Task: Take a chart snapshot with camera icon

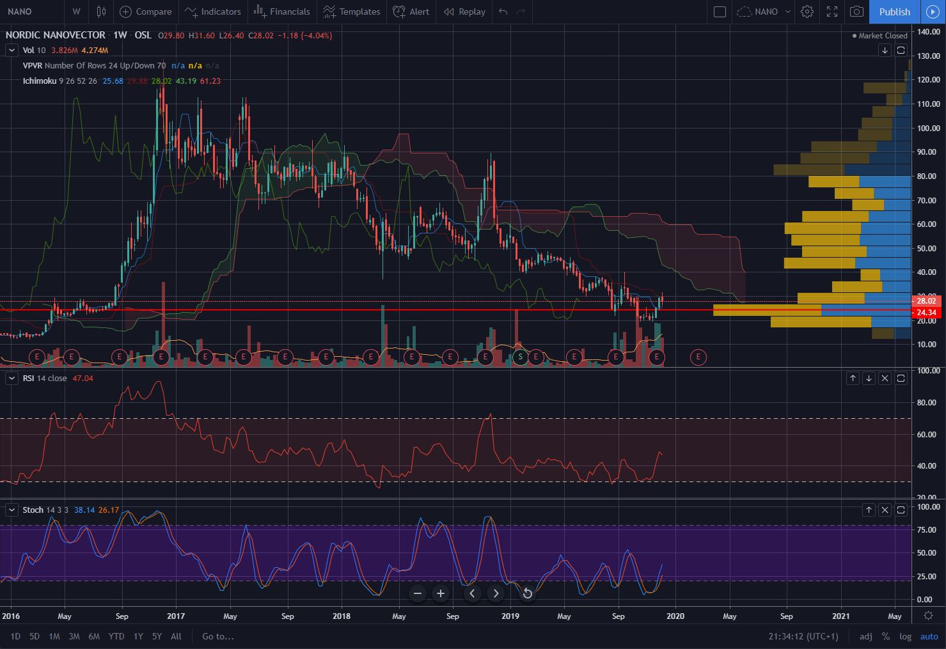Action: pyautogui.click(x=856, y=12)
